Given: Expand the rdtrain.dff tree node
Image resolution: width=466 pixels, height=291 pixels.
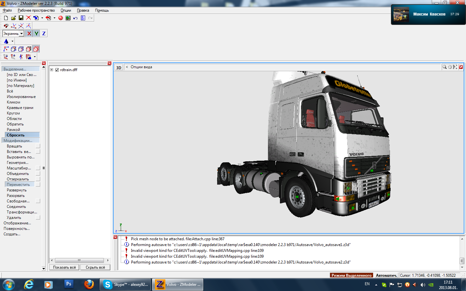Looking at the screenshot, I should (52, 70).
